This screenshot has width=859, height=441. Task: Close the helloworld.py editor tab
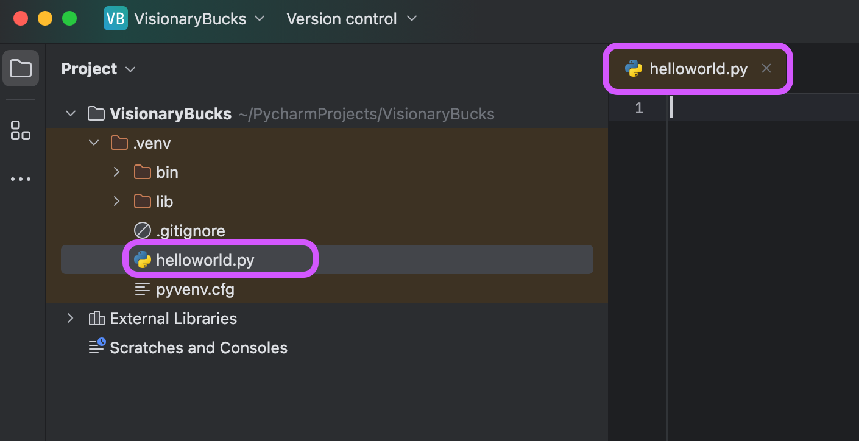point(766,69)
